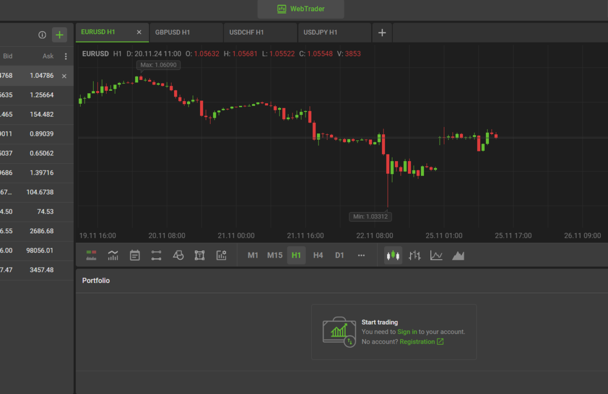Image resolution: width=608 pixels, height=394 pixels.
Task: Select the row with ask 3457.48
Action: click(x=36, y=270)
